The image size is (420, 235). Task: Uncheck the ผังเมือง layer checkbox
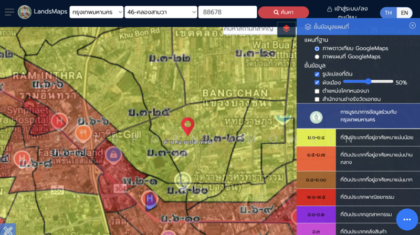[317, 82]
